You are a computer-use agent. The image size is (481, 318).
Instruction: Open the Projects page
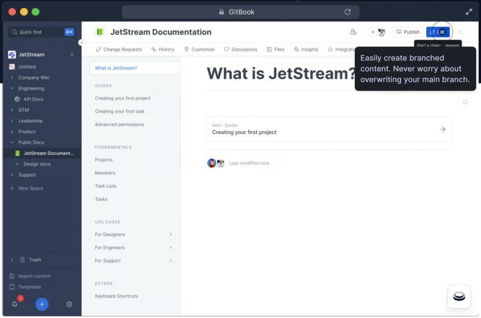pyautogui.click(x=104, y=160)
